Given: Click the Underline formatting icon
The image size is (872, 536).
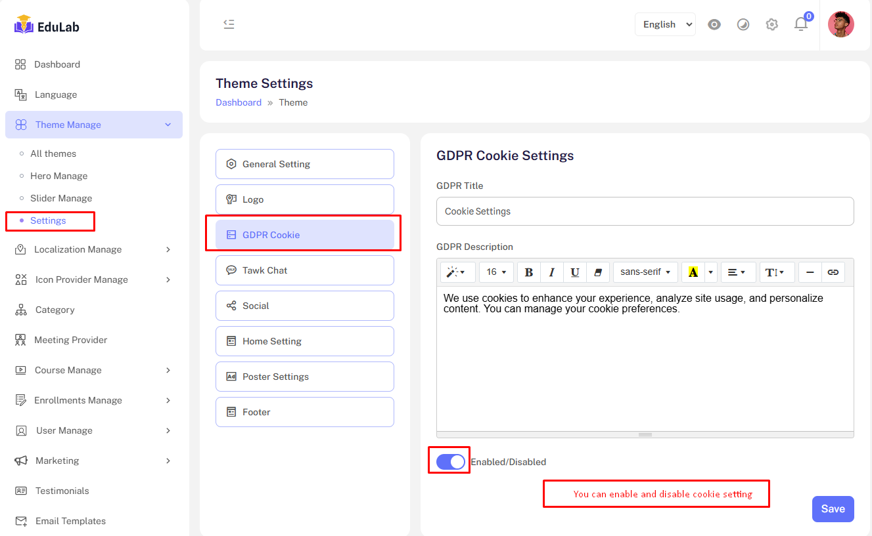Looking at the screenshot, I should (x=575, y=272).
